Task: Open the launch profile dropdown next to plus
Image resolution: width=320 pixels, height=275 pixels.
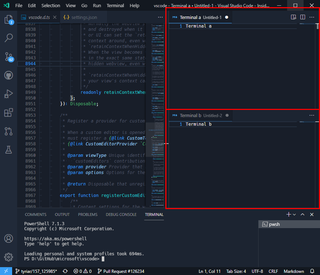Action: 294,214
